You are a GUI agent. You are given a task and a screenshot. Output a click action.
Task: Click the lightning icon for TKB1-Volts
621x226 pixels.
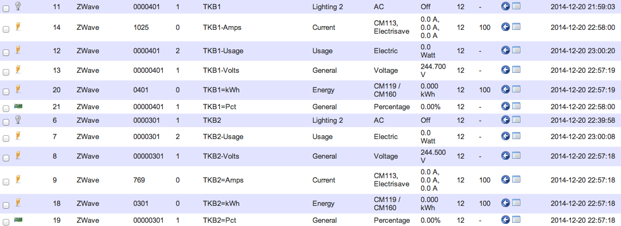[18, 70]
